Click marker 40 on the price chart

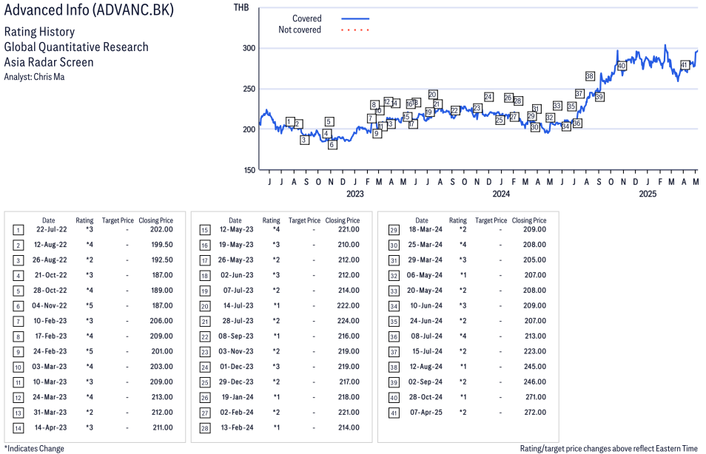[622, 66]
